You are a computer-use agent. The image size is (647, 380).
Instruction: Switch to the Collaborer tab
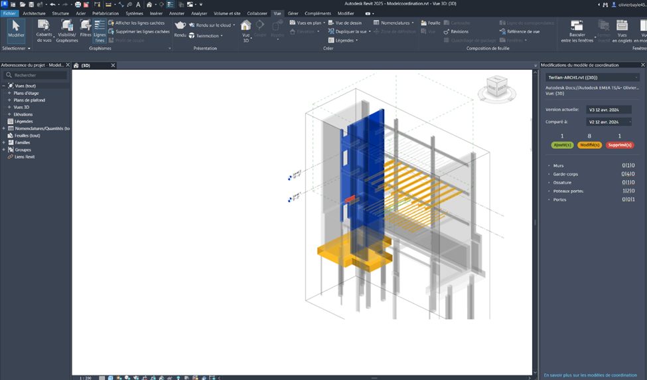pos(257,14)
